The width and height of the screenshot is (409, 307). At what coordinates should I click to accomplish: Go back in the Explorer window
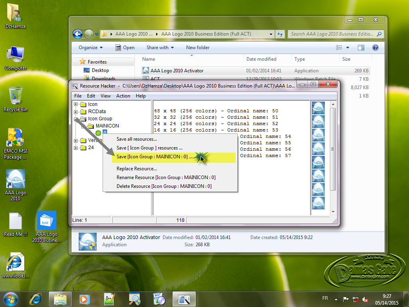pos(77,34)
